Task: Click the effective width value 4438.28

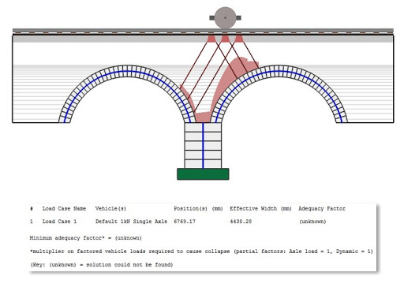Action: pyautogui.click(x=241, y=222)
